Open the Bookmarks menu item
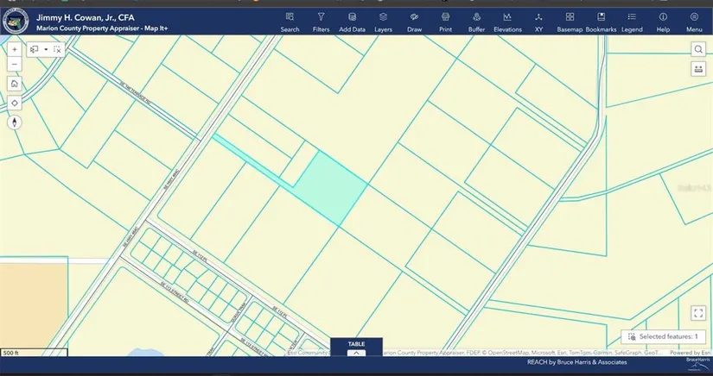Image resolution: width=713 pixels, height=376 pixels. pos(601,22)
